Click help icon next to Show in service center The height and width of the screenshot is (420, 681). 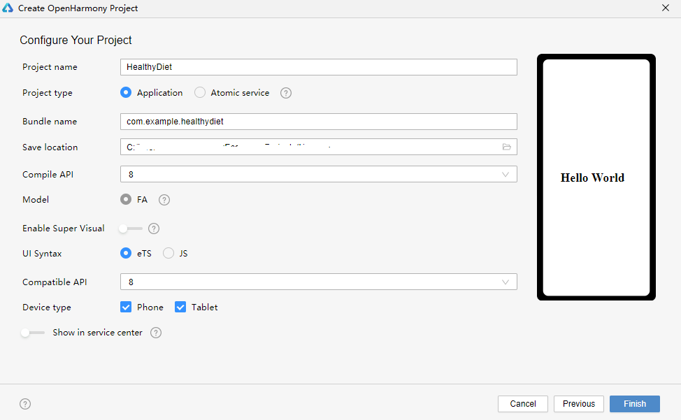pyautogui.click(x=156, y=333)
